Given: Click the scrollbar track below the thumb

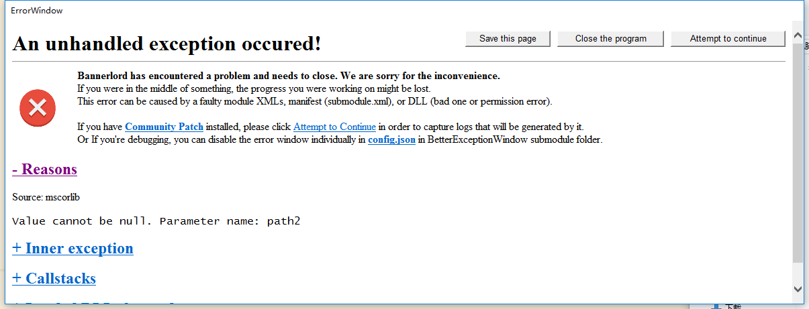Looking at the screenshot, I should [x=798, y=273].
